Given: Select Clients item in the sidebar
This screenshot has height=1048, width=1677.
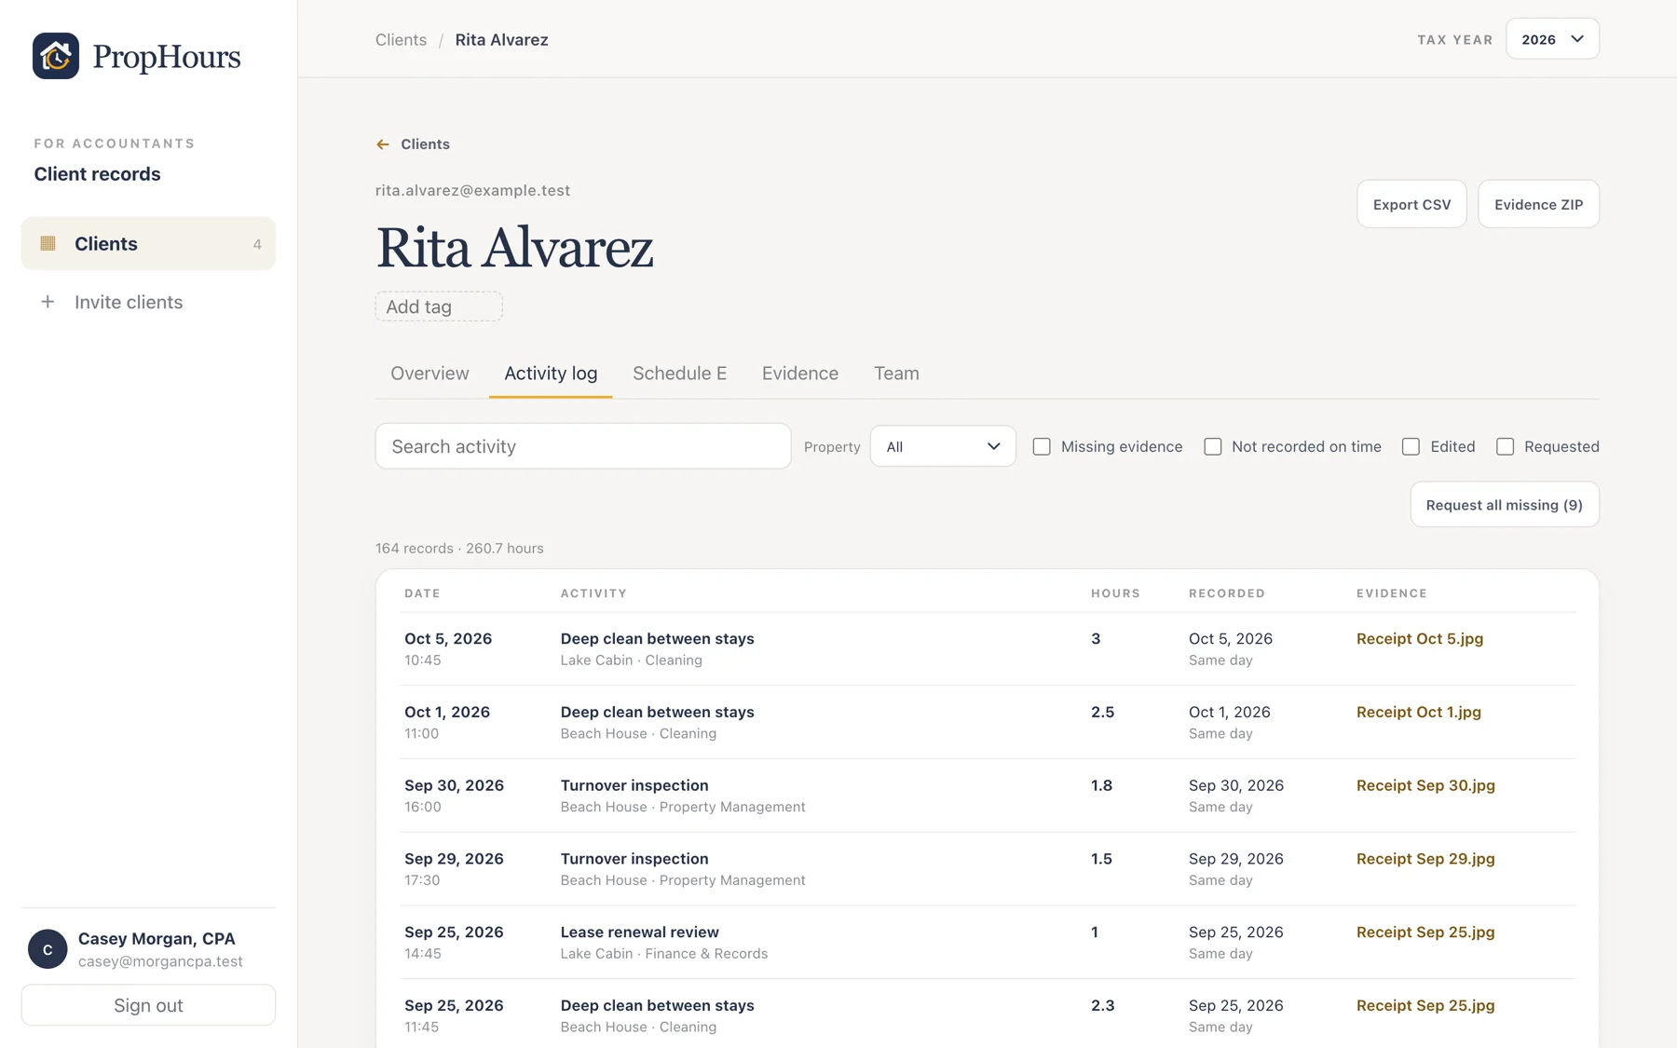Looking at the screenshot, I should (x=148, y=243).
